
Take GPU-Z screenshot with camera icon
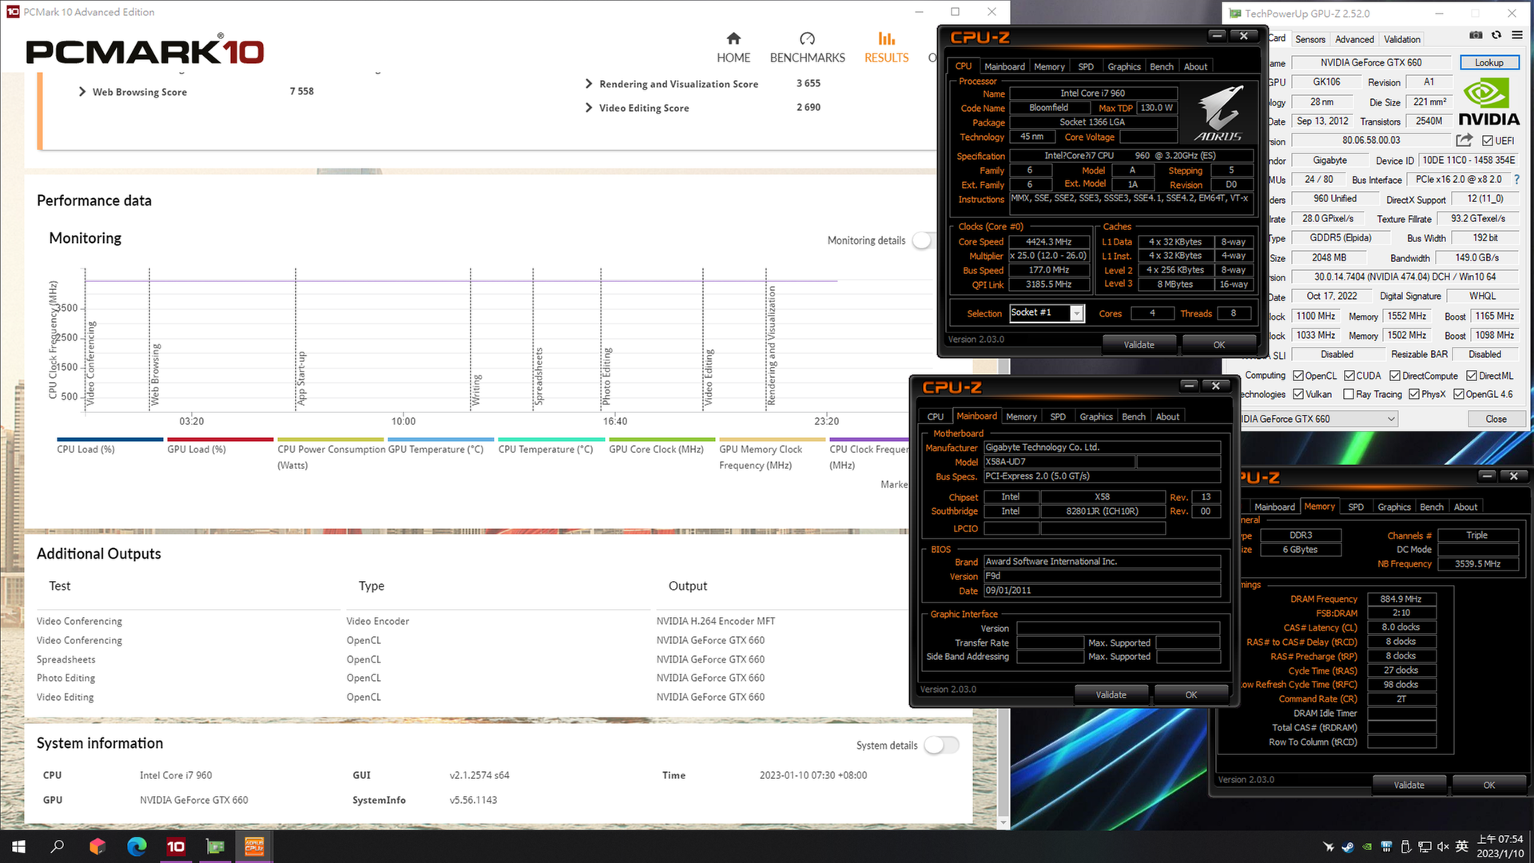click(x=1476, y=35)
